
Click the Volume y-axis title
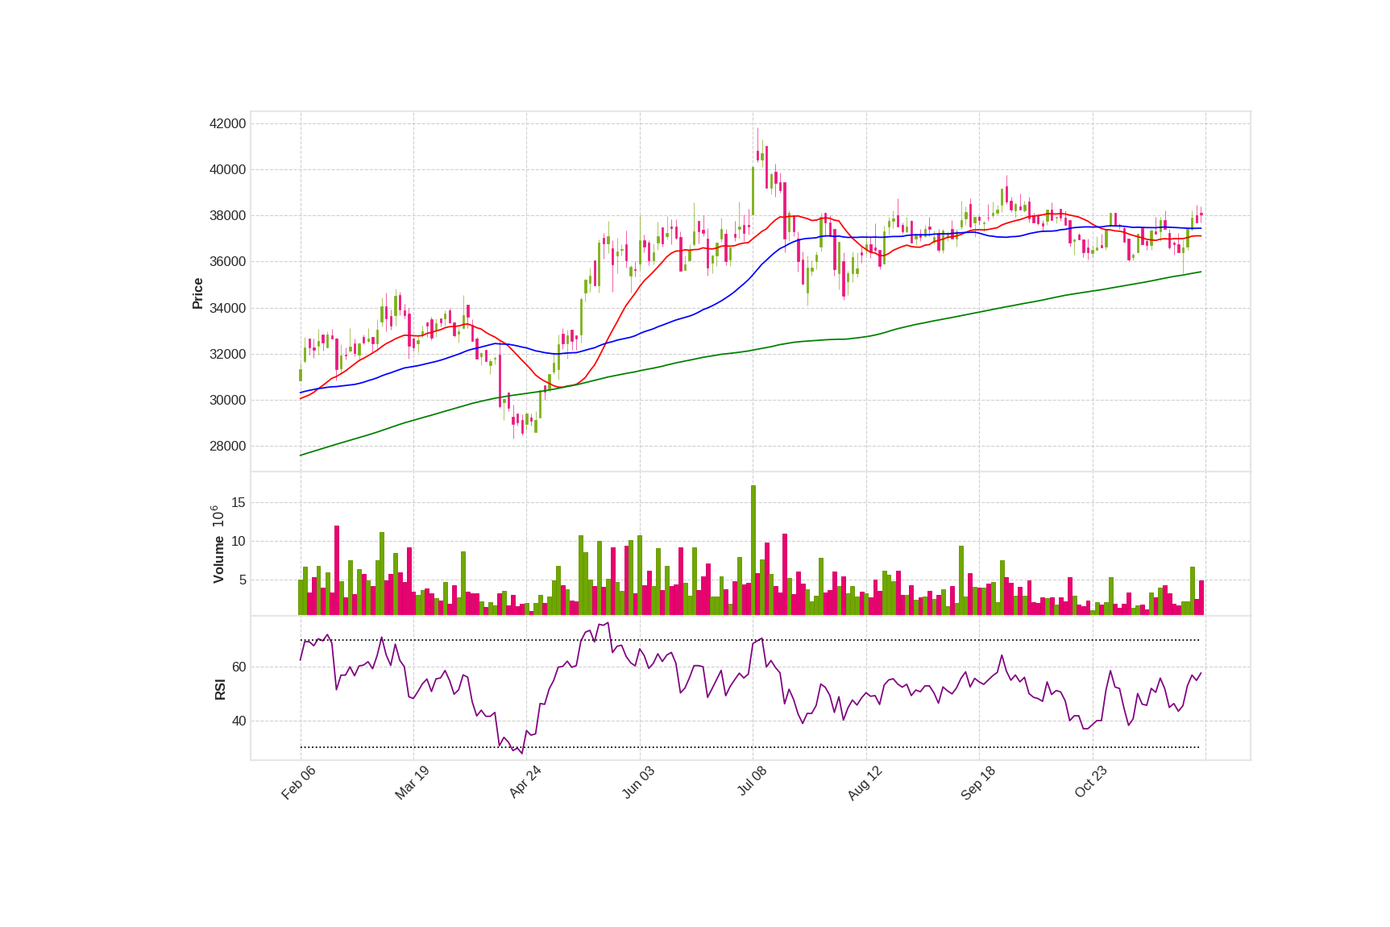(x=218, y=559)
